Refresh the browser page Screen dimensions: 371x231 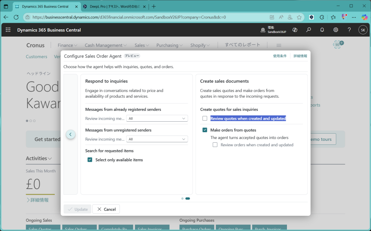[16, 17]
